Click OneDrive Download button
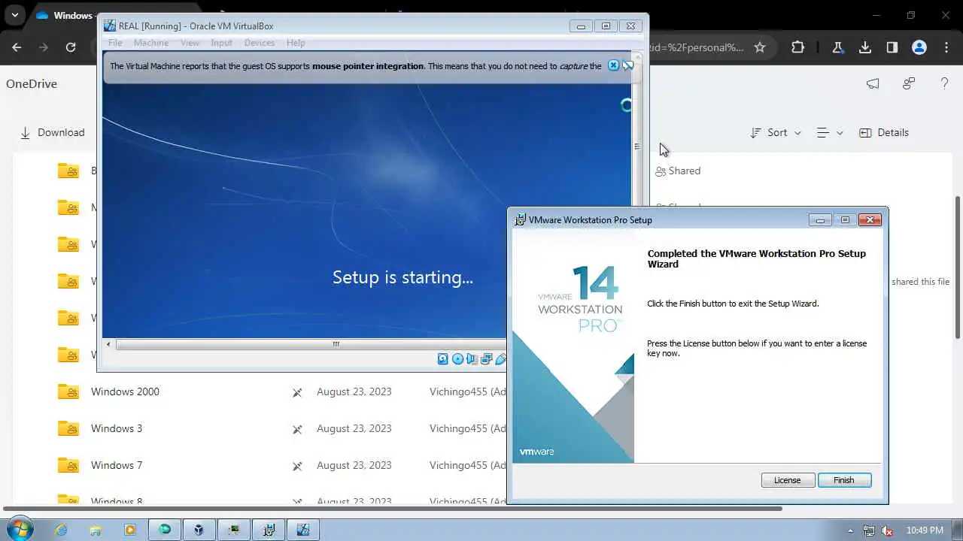The image size is (963, 541). point(52,132)
